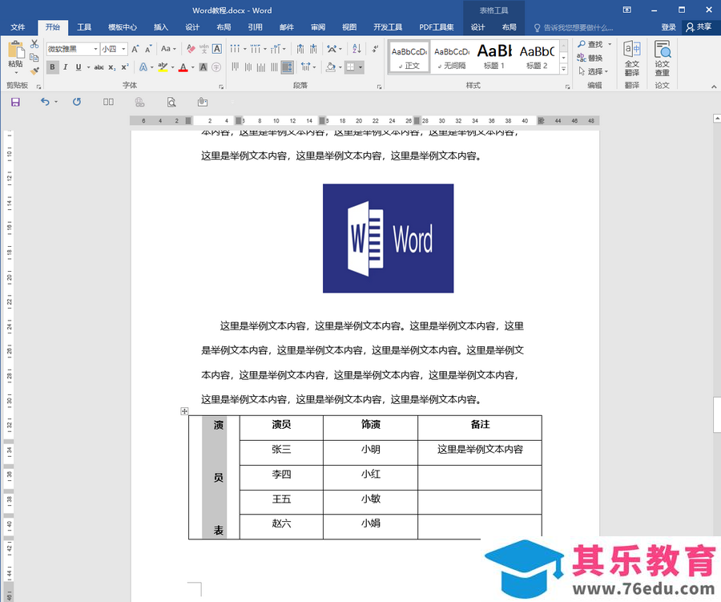The width and height of the screenshot is (721, 602).
Task: Open the phonetic guide (wén) tool
Action: click(x=203, y=49)
